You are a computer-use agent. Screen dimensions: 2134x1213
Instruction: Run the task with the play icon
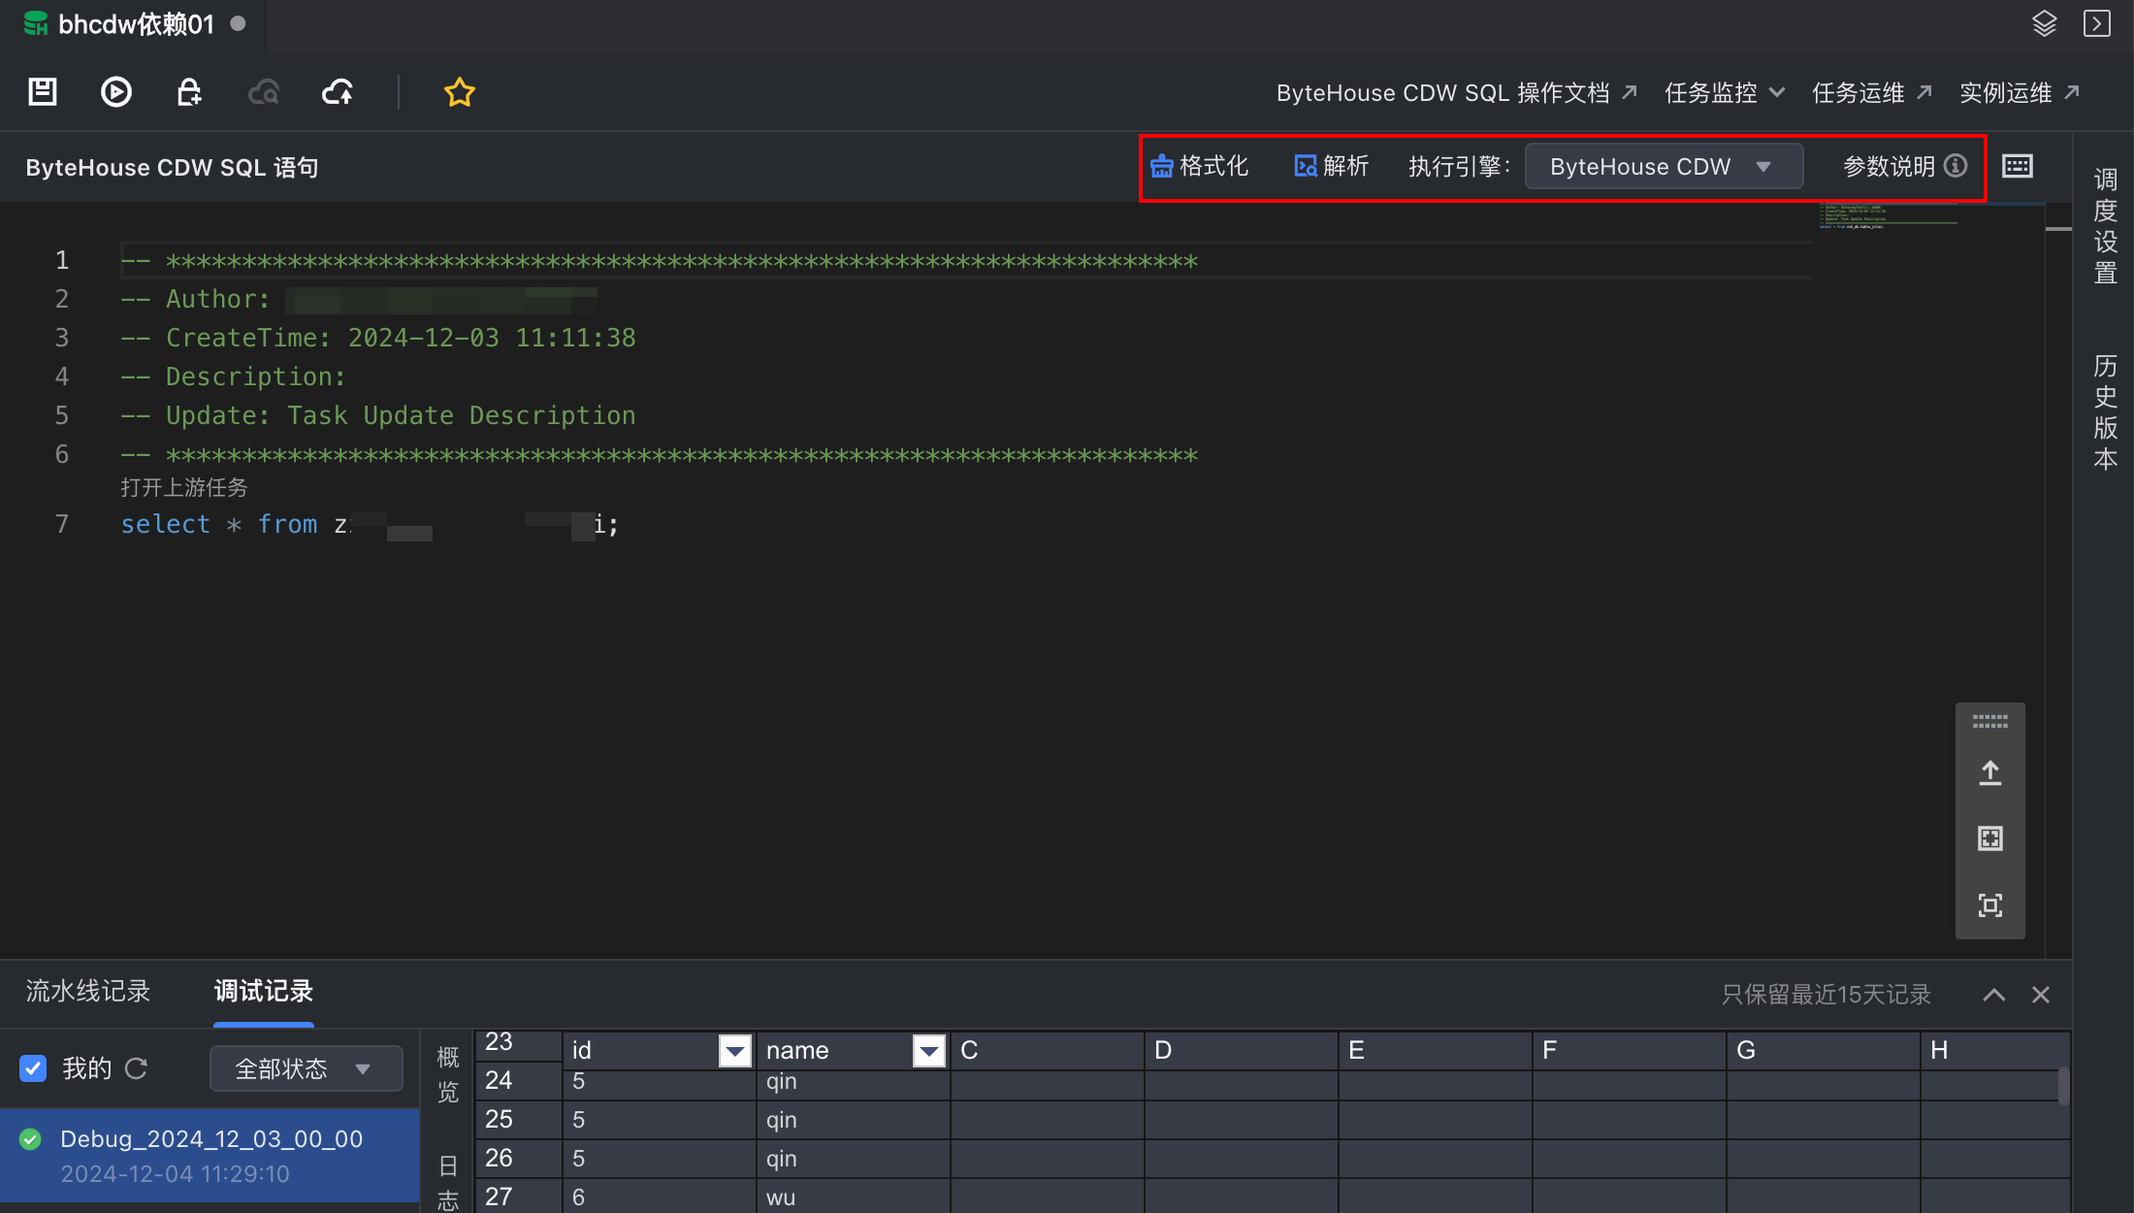click(116, 92)
